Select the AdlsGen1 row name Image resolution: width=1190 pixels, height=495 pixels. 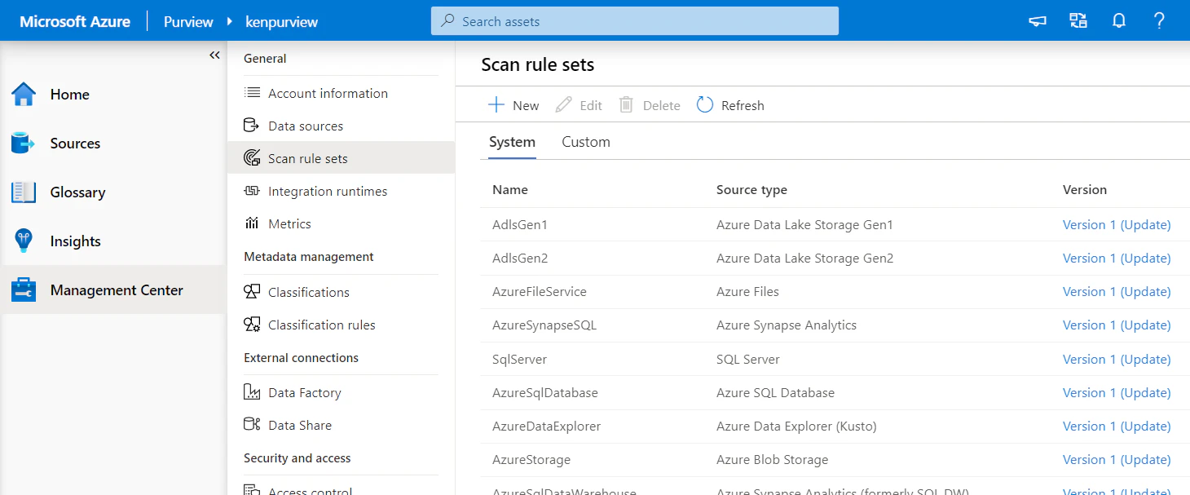coord(520,224)
